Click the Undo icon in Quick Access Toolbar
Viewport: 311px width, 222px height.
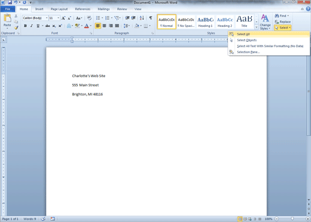[x=16, y=2]
